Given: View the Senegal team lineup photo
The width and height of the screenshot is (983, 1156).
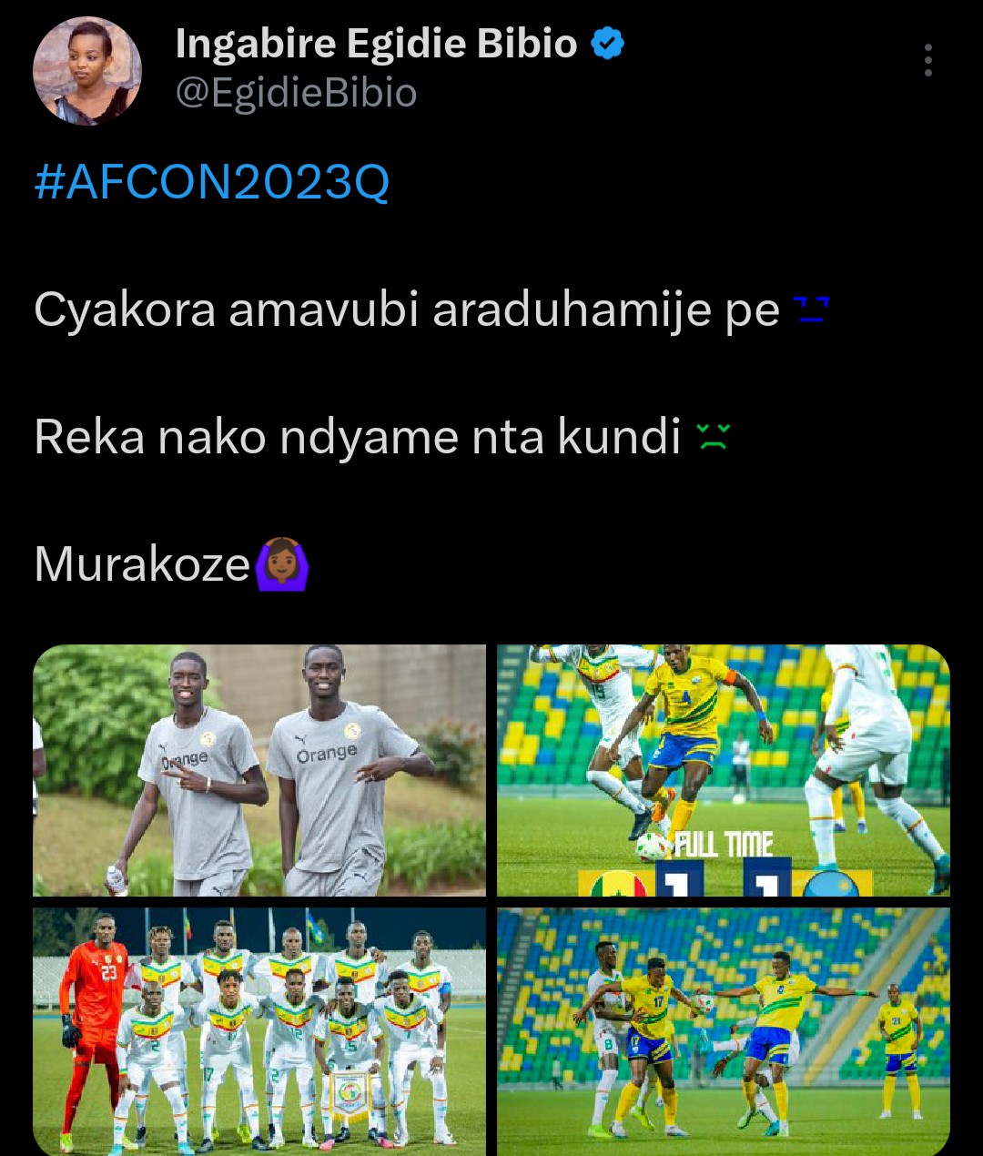Looking at the screenshot, I should point(259,1031).
